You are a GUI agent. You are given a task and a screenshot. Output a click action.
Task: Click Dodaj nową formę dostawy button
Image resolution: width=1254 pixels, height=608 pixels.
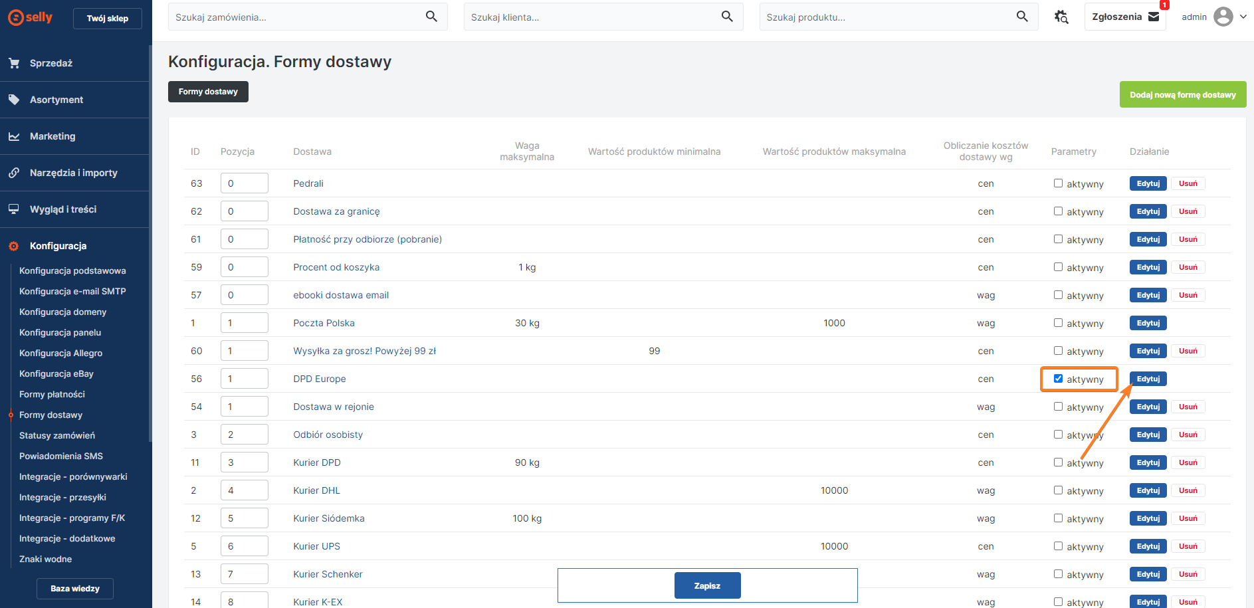click(1182, 95)
